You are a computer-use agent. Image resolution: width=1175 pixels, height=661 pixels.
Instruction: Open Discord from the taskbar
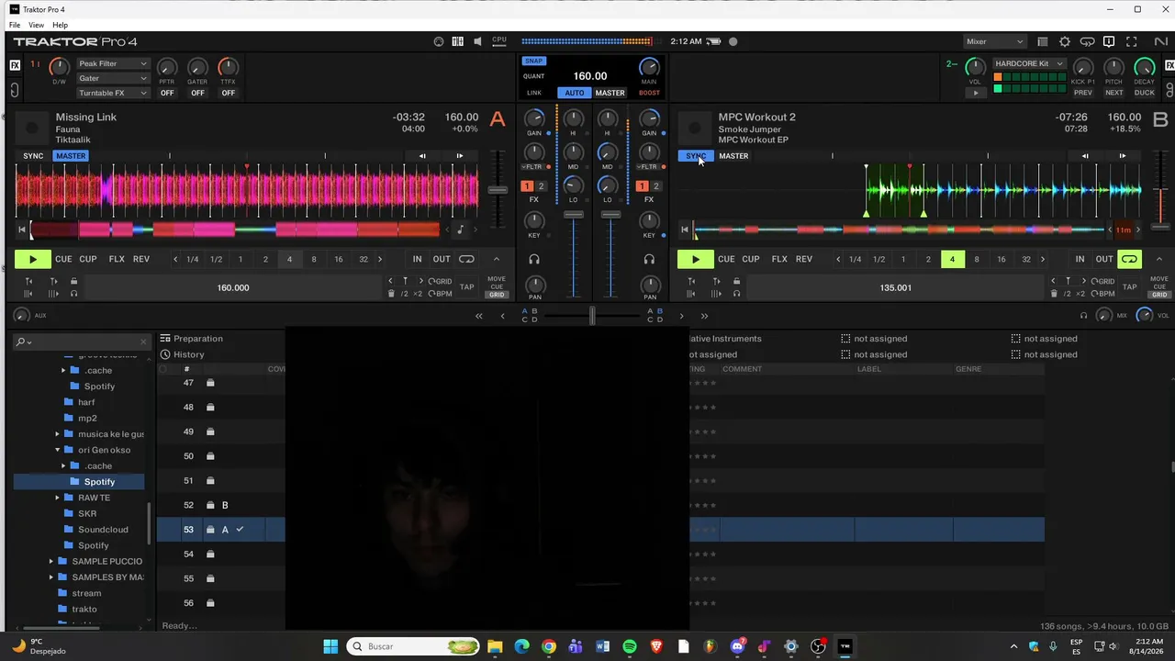pyautogui.click(x=737, y=646)
